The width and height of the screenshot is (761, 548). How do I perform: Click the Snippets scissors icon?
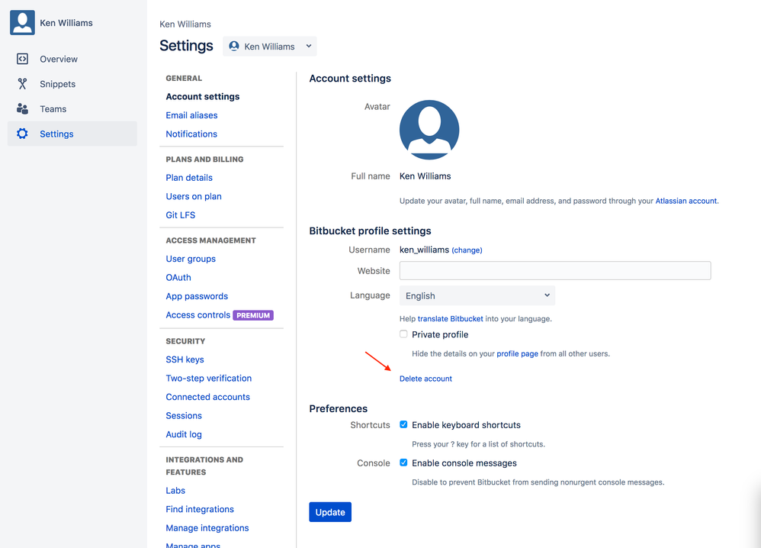(x=22, y=83)
